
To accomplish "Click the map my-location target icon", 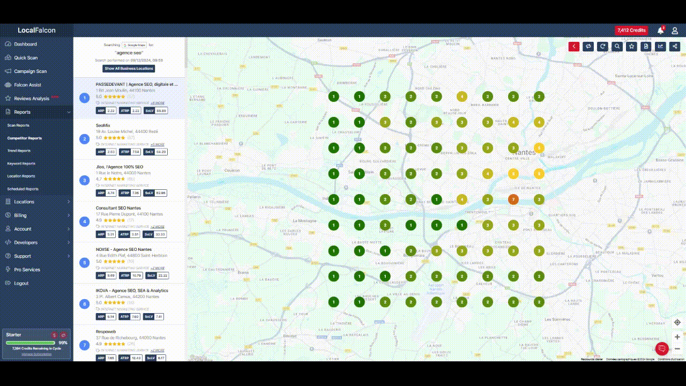I will tap(677, 322).
